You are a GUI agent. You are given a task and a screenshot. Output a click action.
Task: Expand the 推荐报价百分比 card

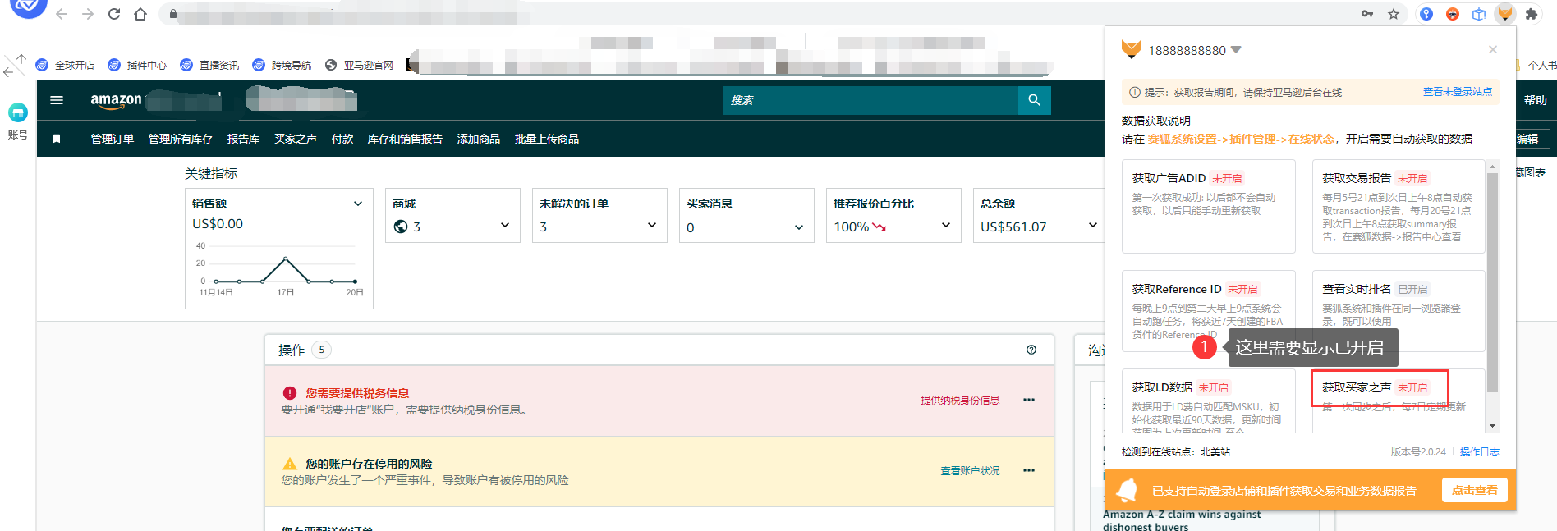coord(946,226)
